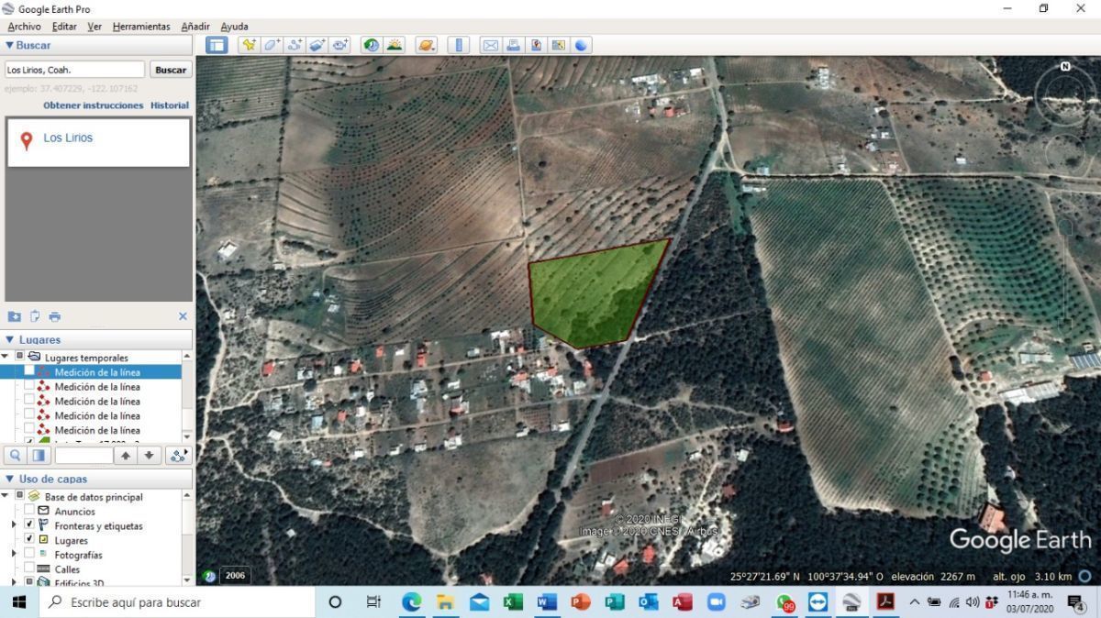This screenshot has width=1101, height=618.
Task: Click the search field containing Los Lirios, Coah.
Action: [74, 70]
